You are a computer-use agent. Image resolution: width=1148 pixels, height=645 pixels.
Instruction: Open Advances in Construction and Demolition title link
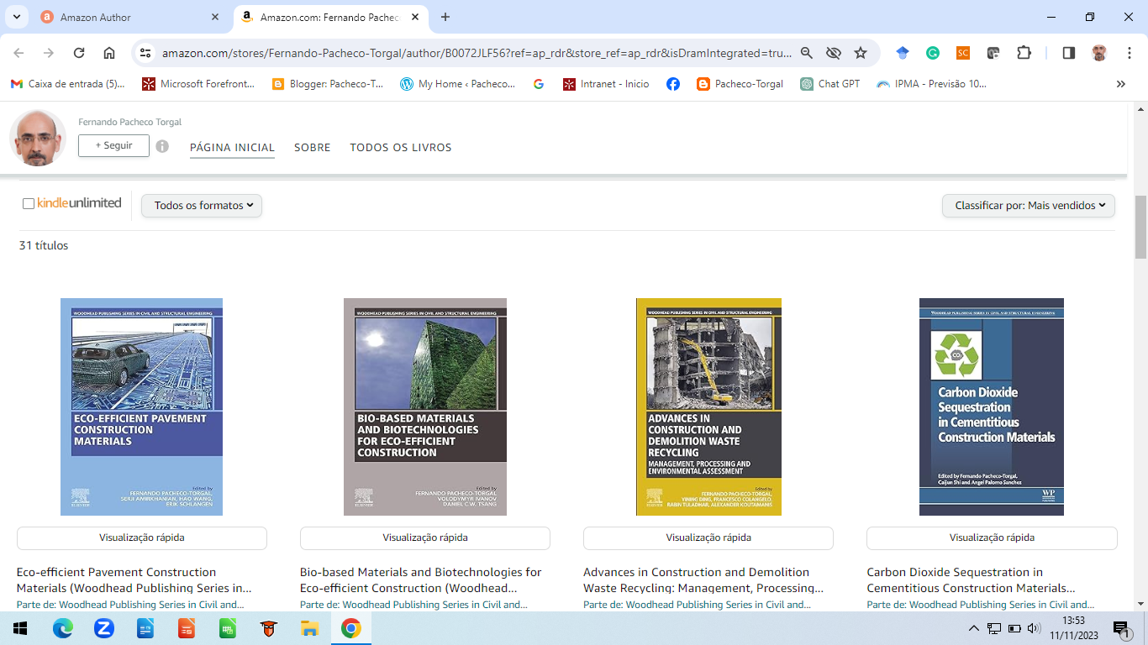(x=704, y=580)
